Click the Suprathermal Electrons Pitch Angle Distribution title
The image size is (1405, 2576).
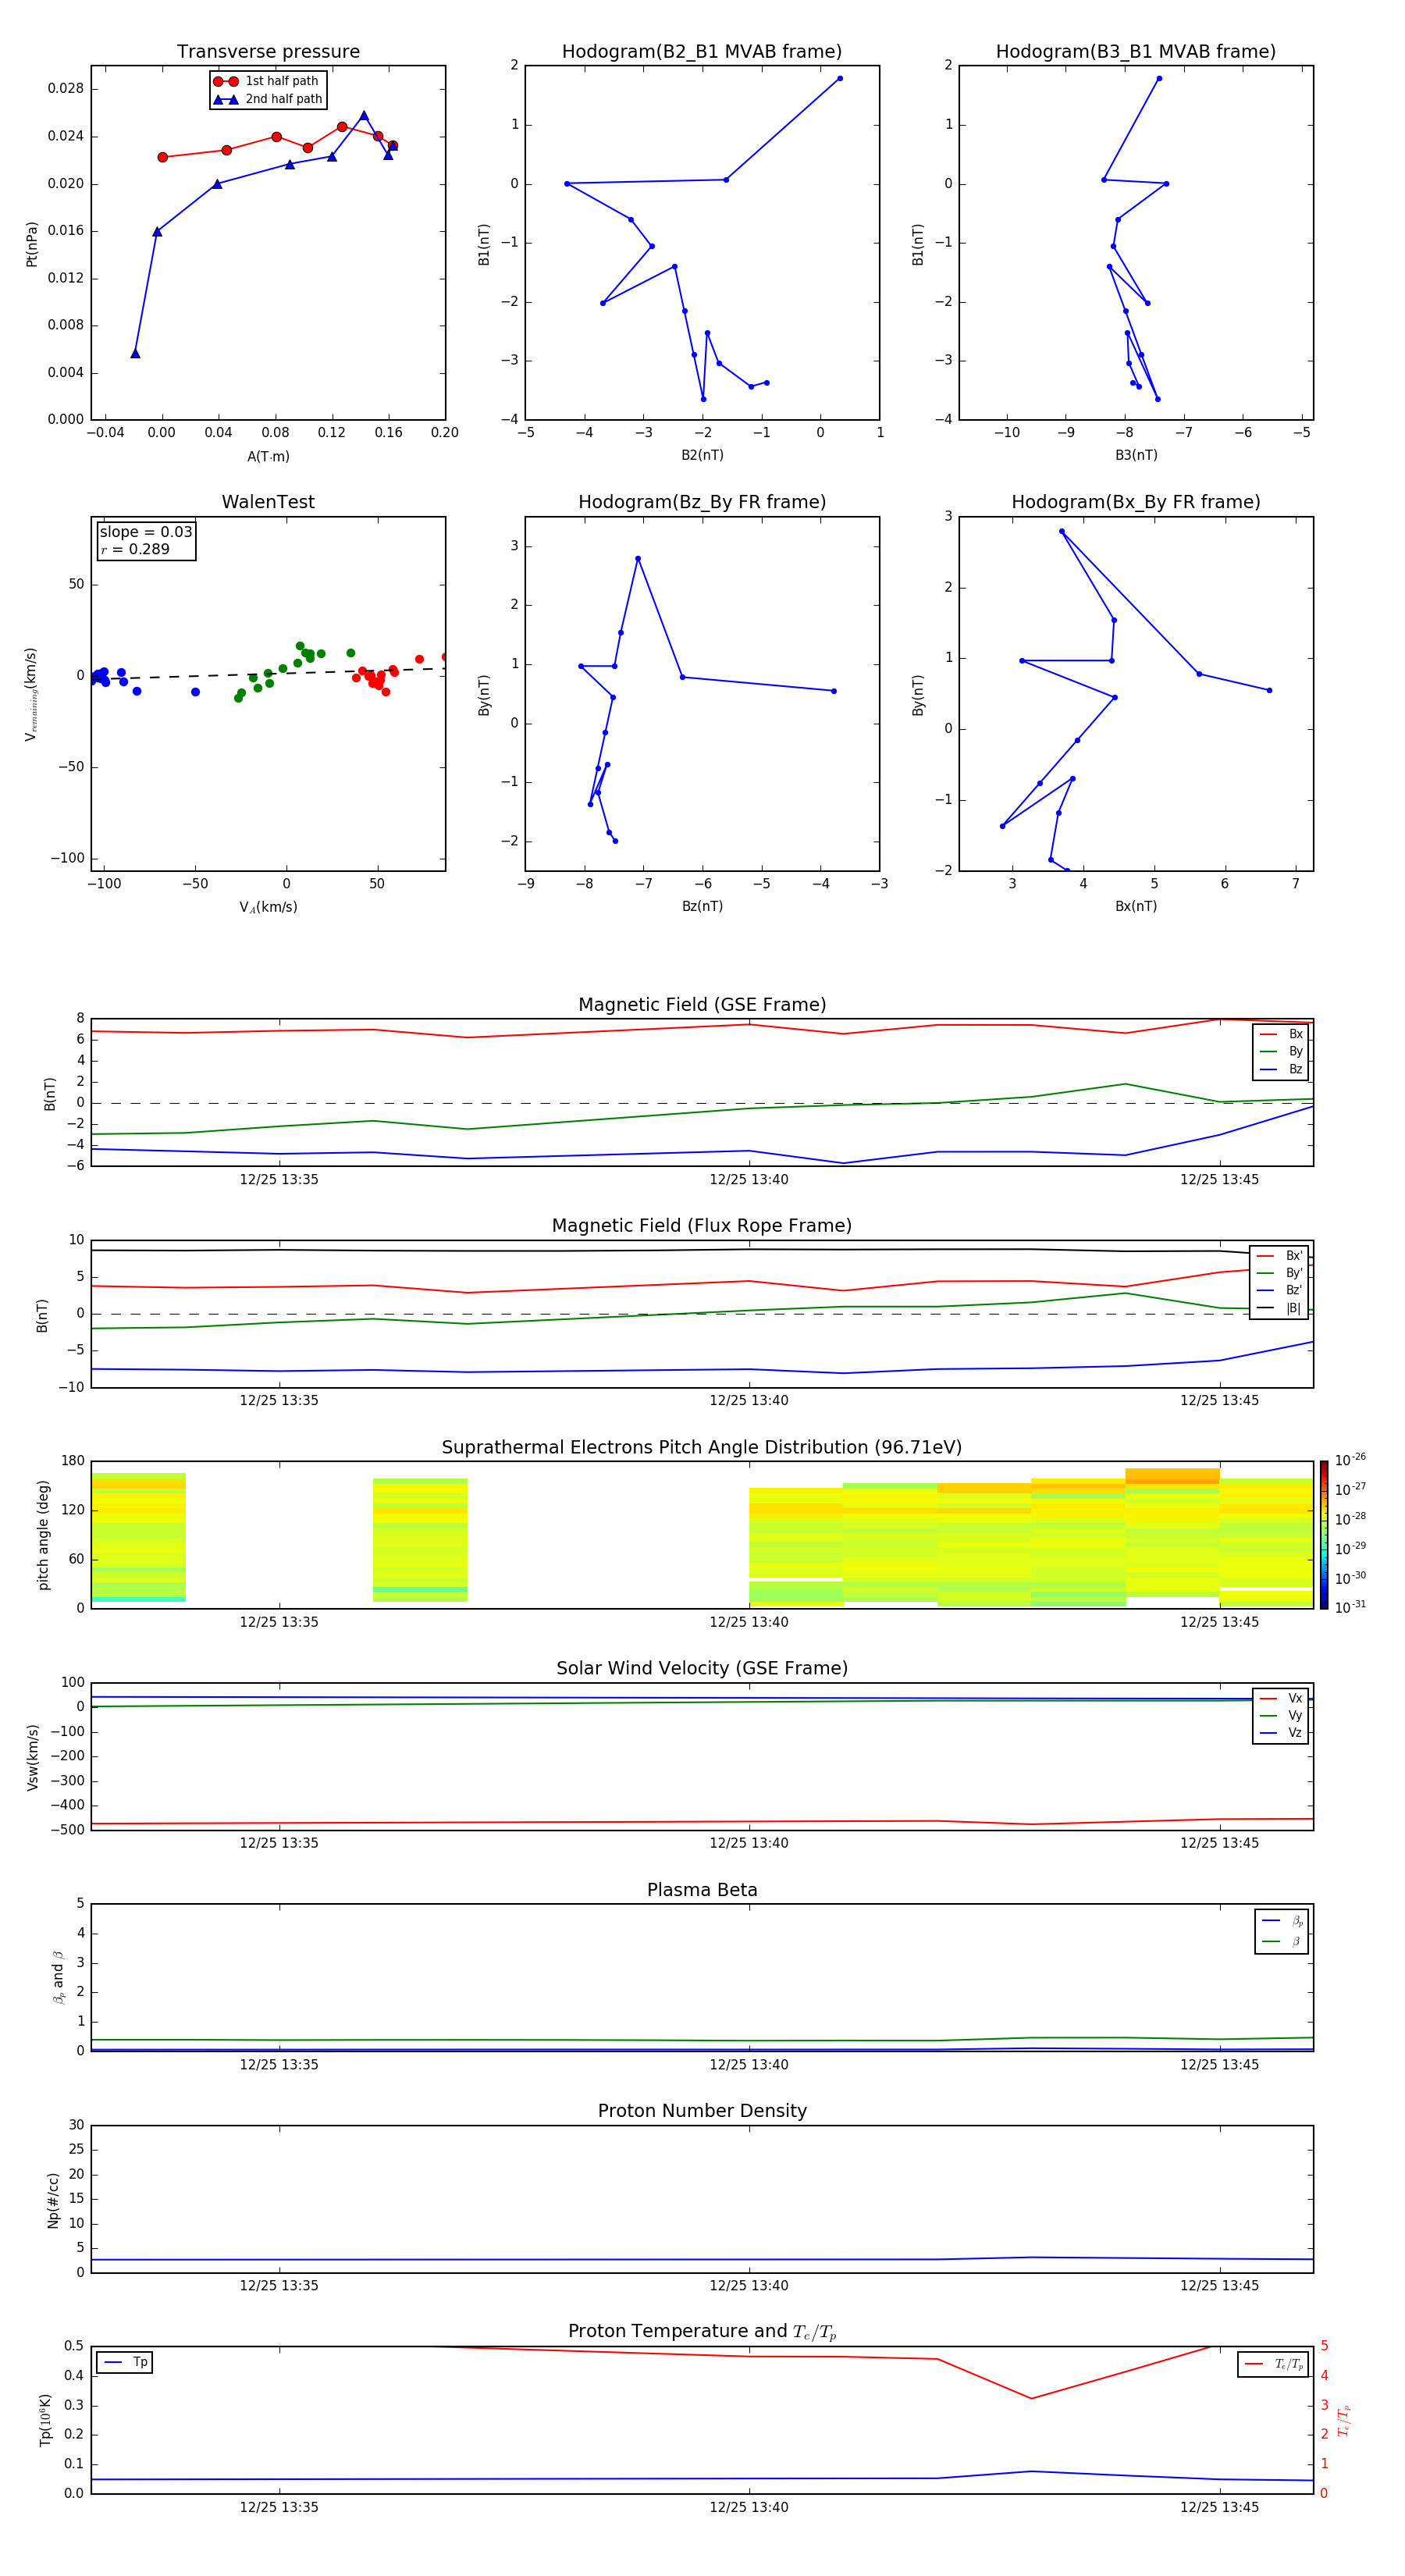tap(702, 1447)
